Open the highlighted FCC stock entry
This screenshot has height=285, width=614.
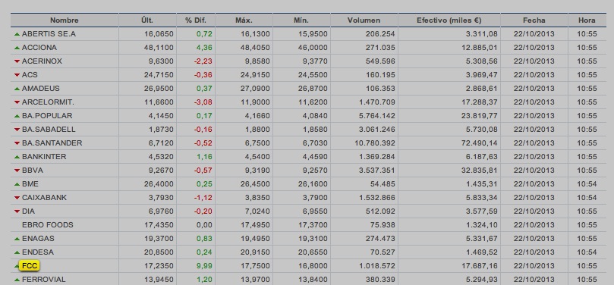pyautogui.click(x=30, y=266)
